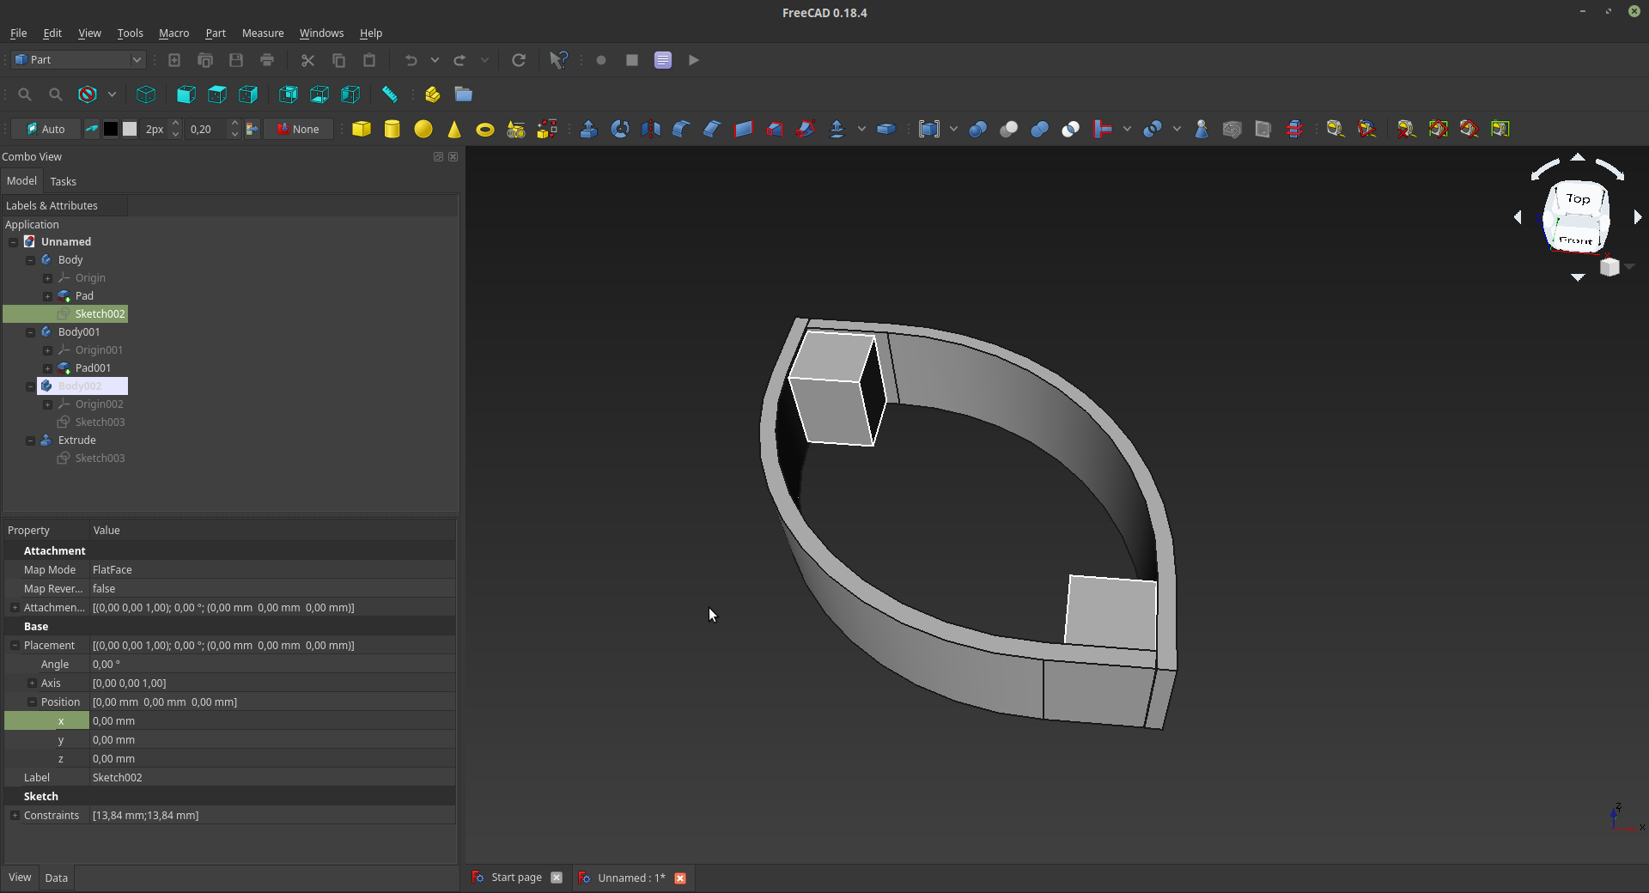
Task: Expand the Constraints property row
Action: 15,816
